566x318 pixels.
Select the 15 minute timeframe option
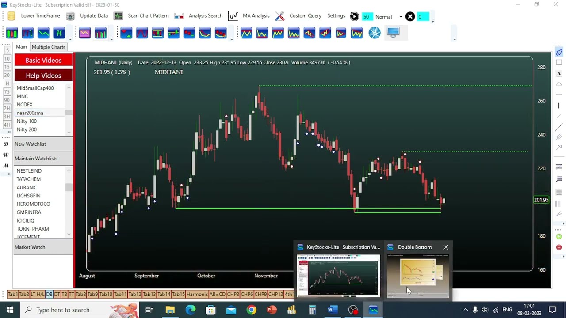click(7, 67)
